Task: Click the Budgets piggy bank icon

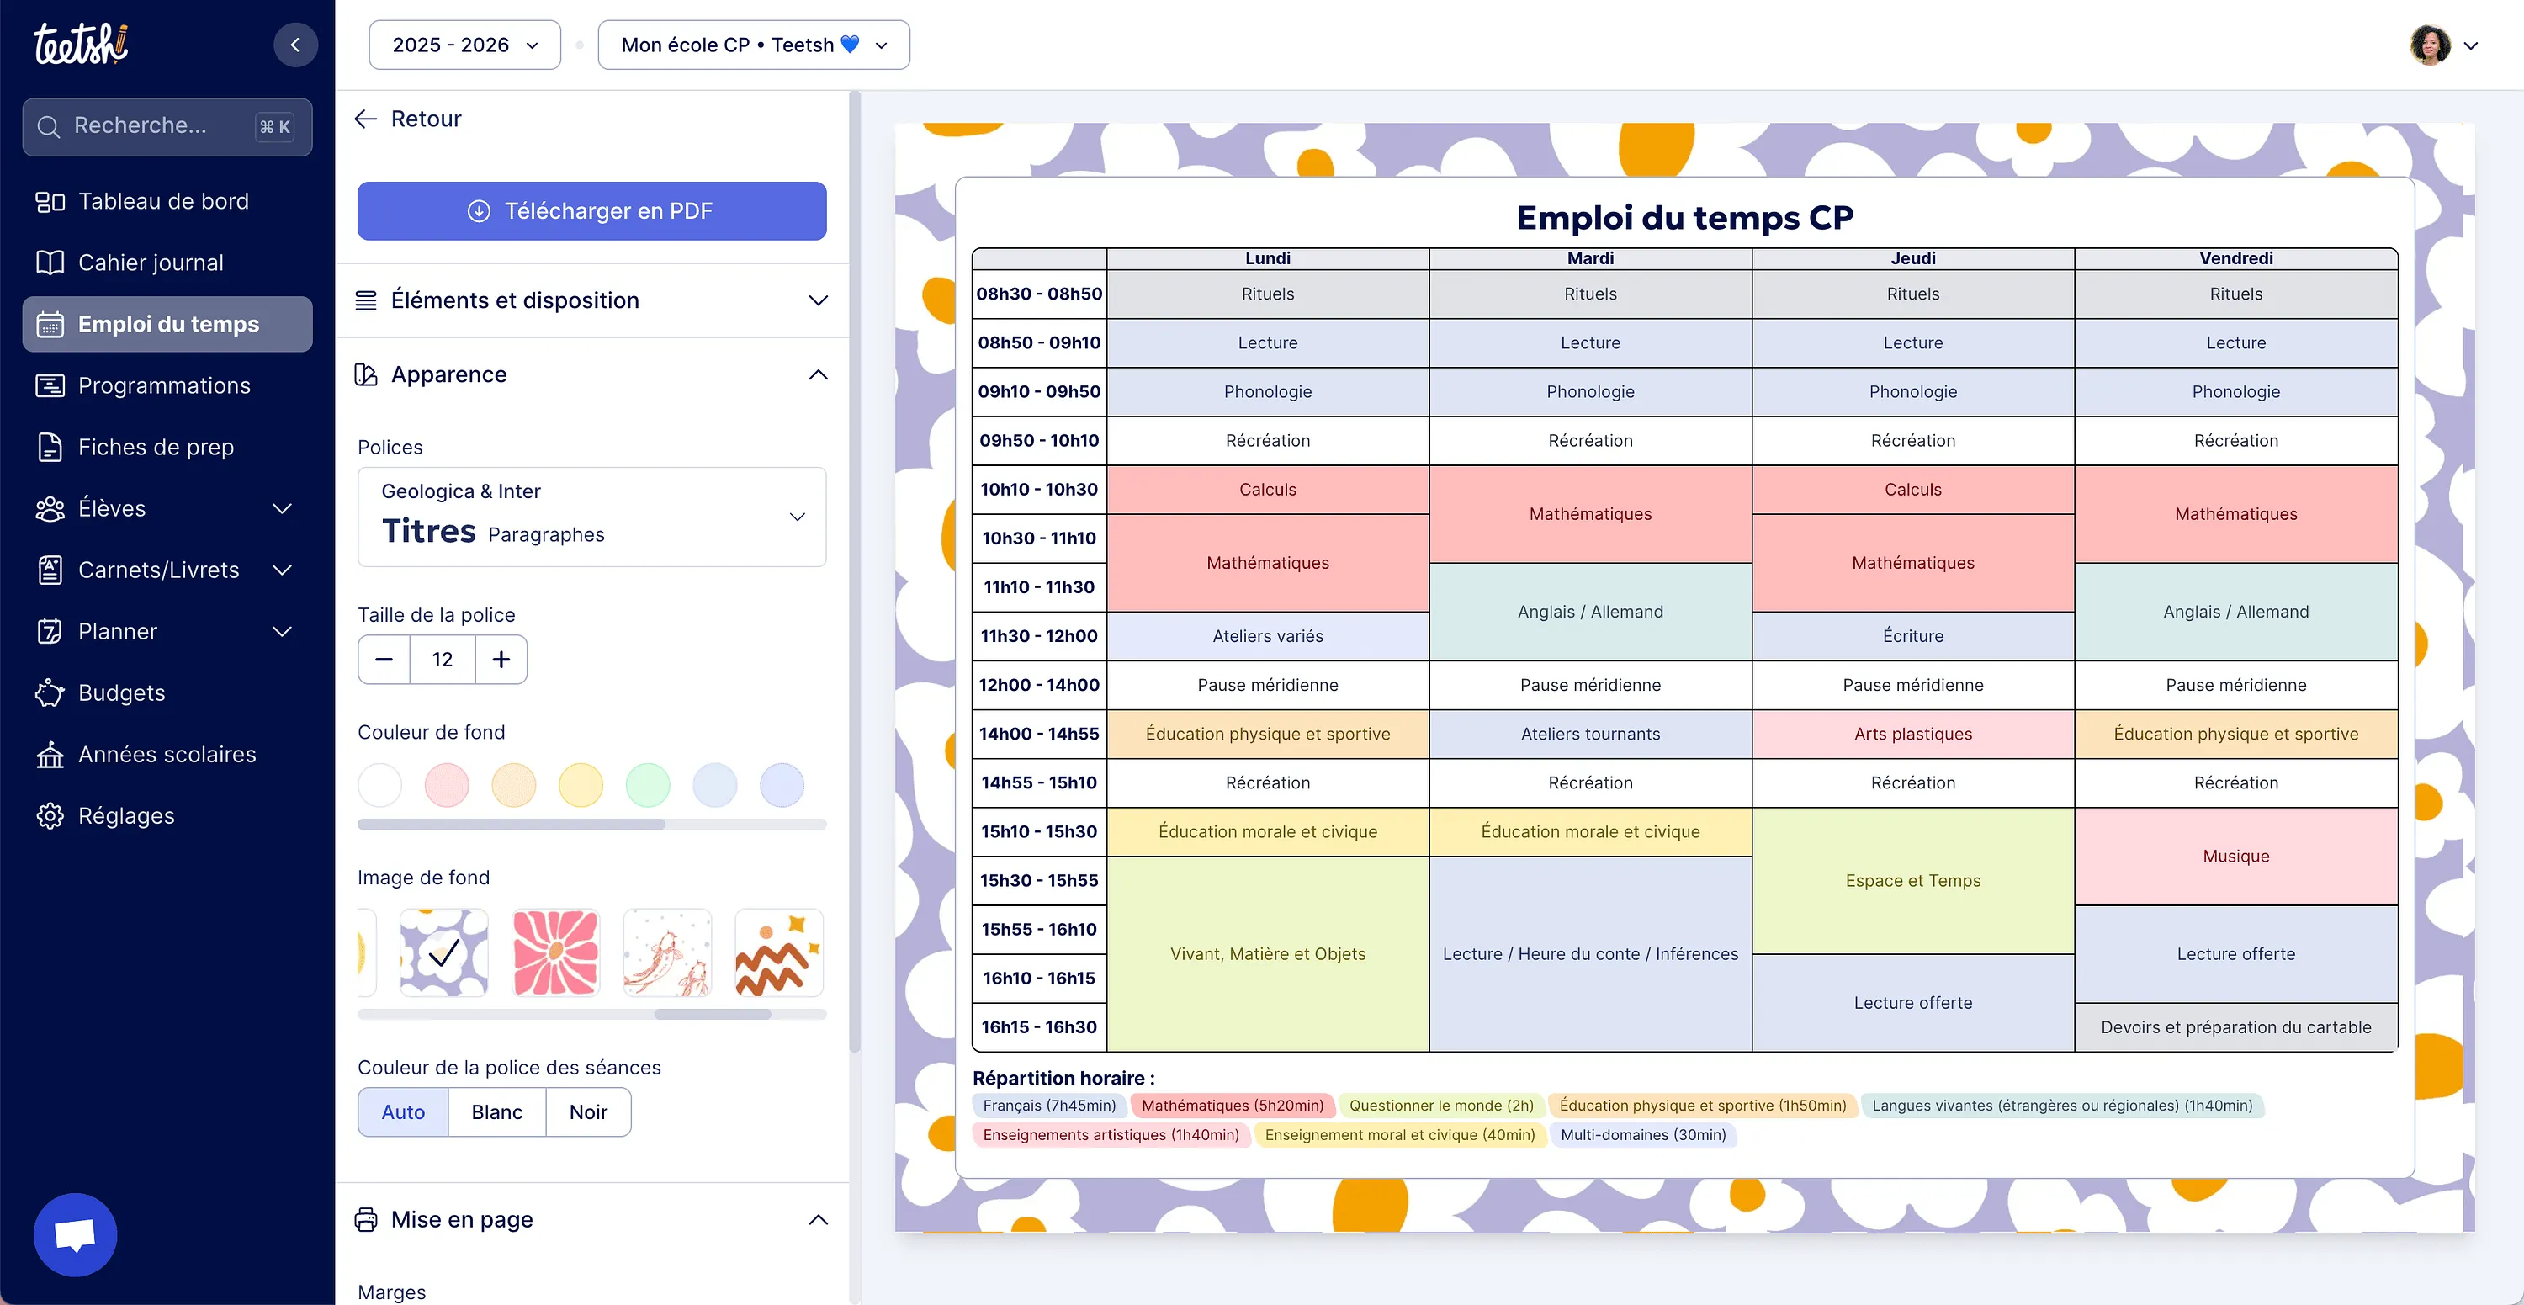Action: click(50, 692)
